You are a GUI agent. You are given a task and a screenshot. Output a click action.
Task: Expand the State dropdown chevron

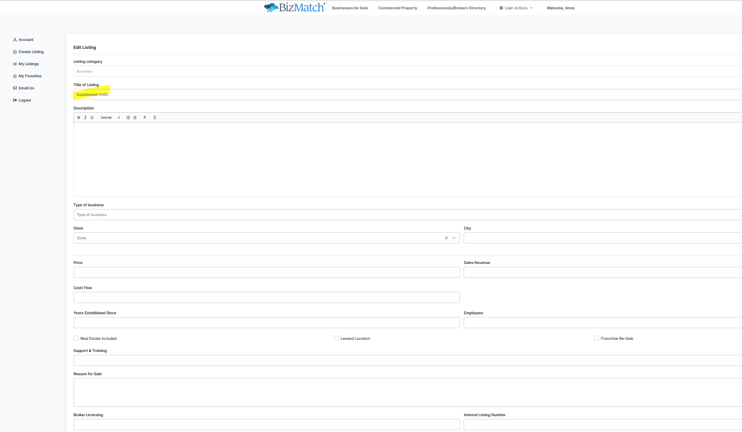click(454, 238)
